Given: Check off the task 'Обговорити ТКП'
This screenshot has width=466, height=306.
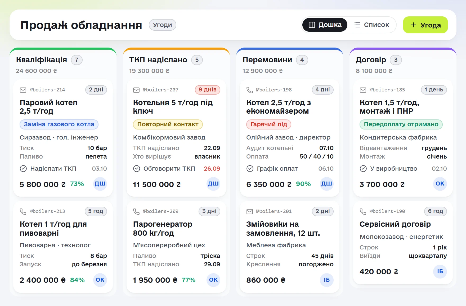Looking at the screenshot, I should (x=137, y=169).
